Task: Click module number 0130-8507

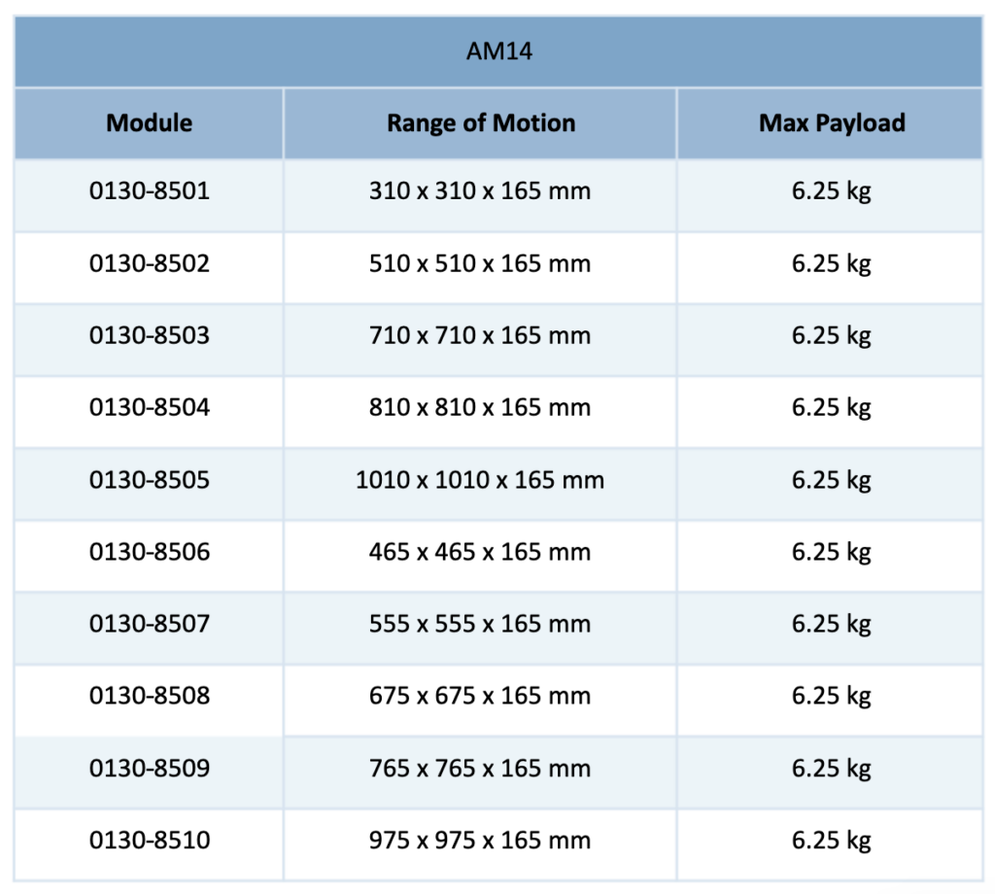Action: 149,624
